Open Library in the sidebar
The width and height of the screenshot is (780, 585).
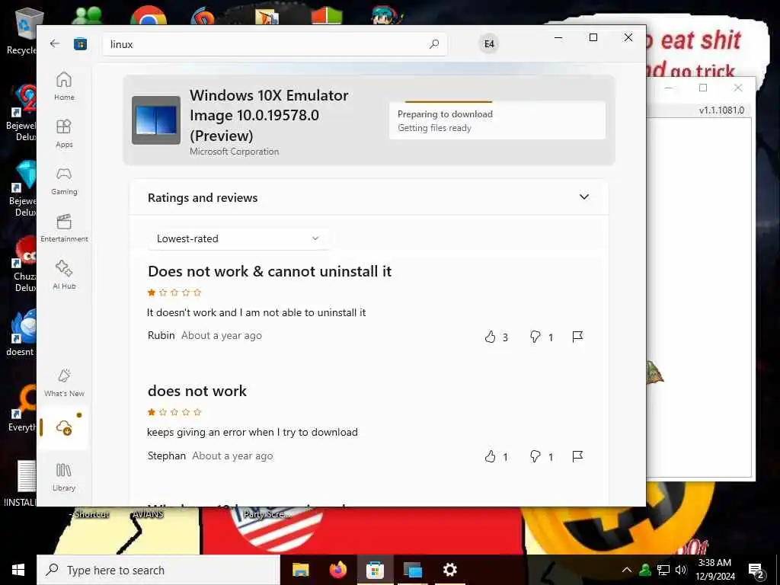pos(64,477)
